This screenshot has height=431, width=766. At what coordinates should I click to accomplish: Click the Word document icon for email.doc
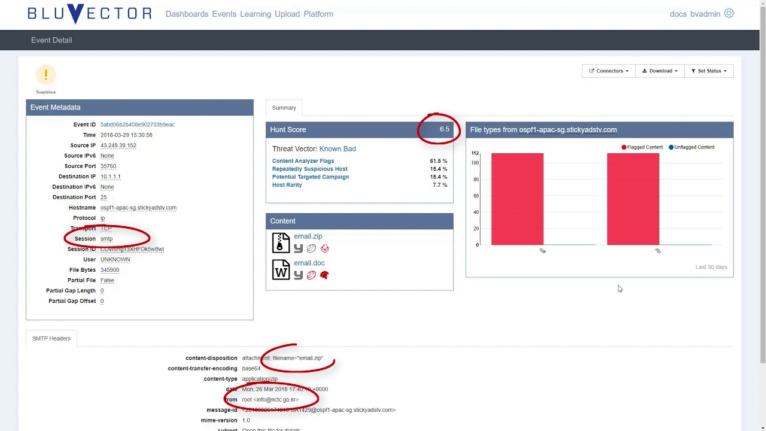(281, 269)
